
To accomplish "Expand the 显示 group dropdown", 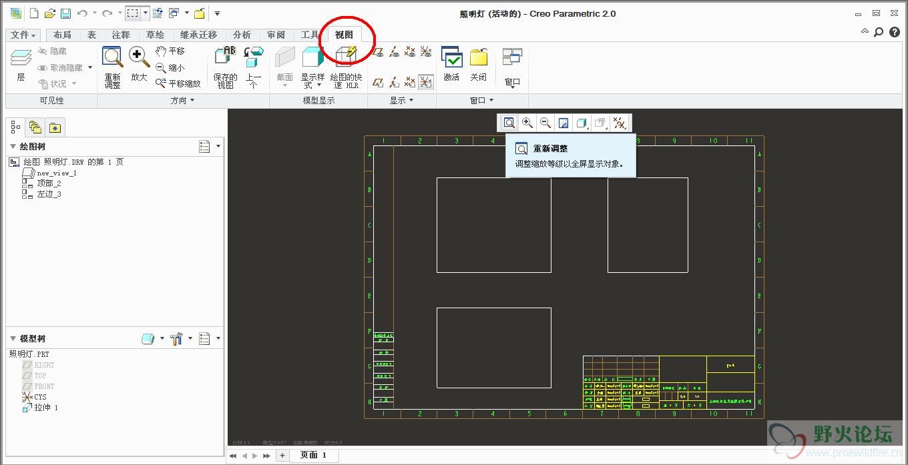I will [402, 101].
